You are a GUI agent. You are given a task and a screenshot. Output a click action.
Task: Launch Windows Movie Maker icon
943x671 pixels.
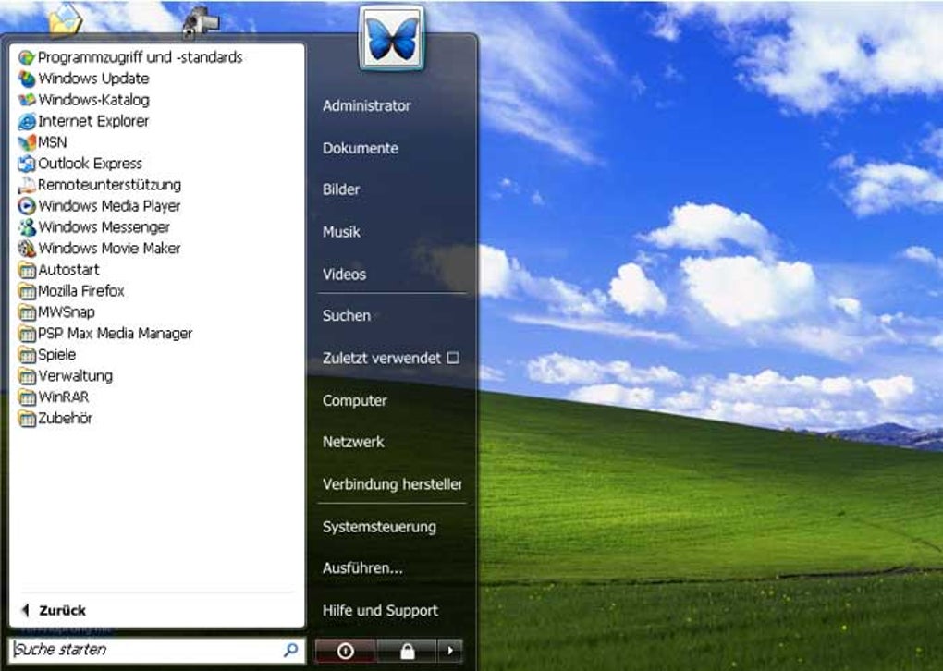coord(27,249)
